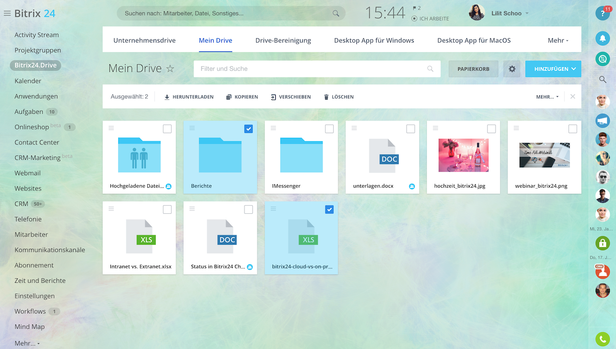The height and width of the screenshot is (349, 616).
Task: Click shared-users icon on Hochgeladene Dateien
Action: pyautogui.click(x=169, y=186)
